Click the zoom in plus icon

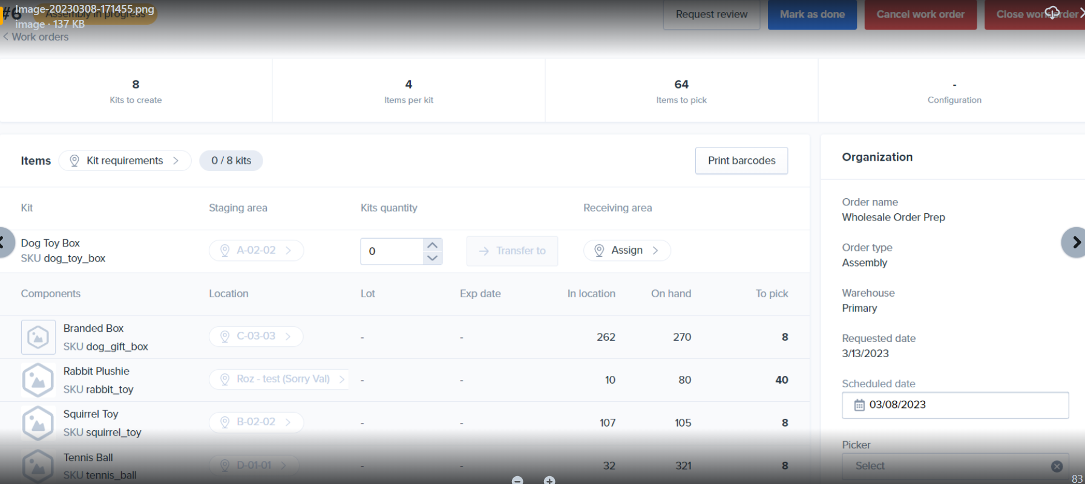[549, 480]
